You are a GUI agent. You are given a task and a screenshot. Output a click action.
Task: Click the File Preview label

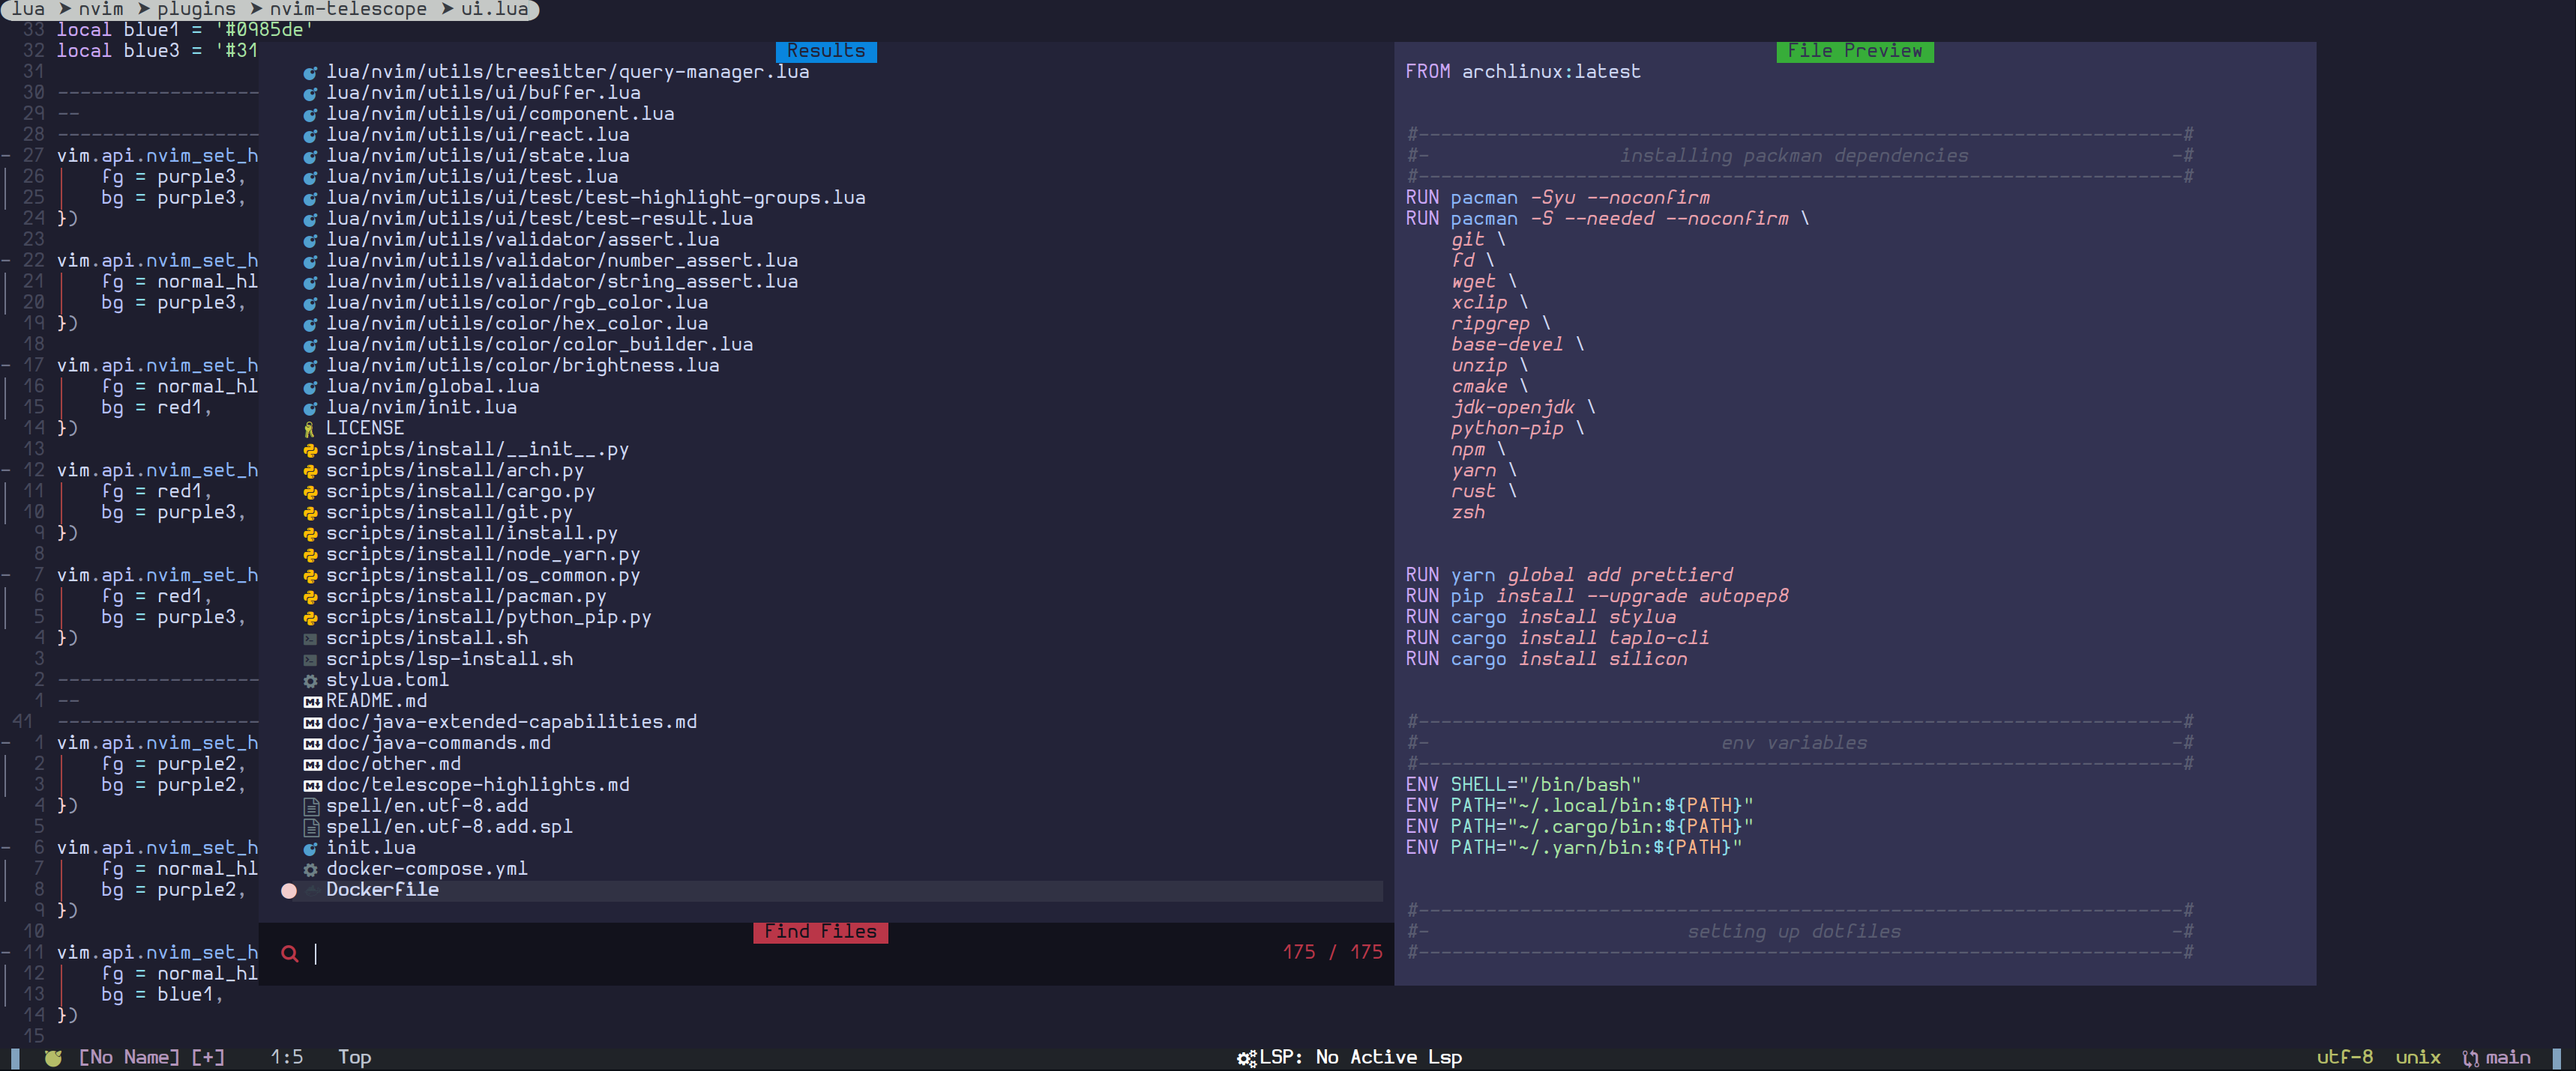pos(1855,50)
